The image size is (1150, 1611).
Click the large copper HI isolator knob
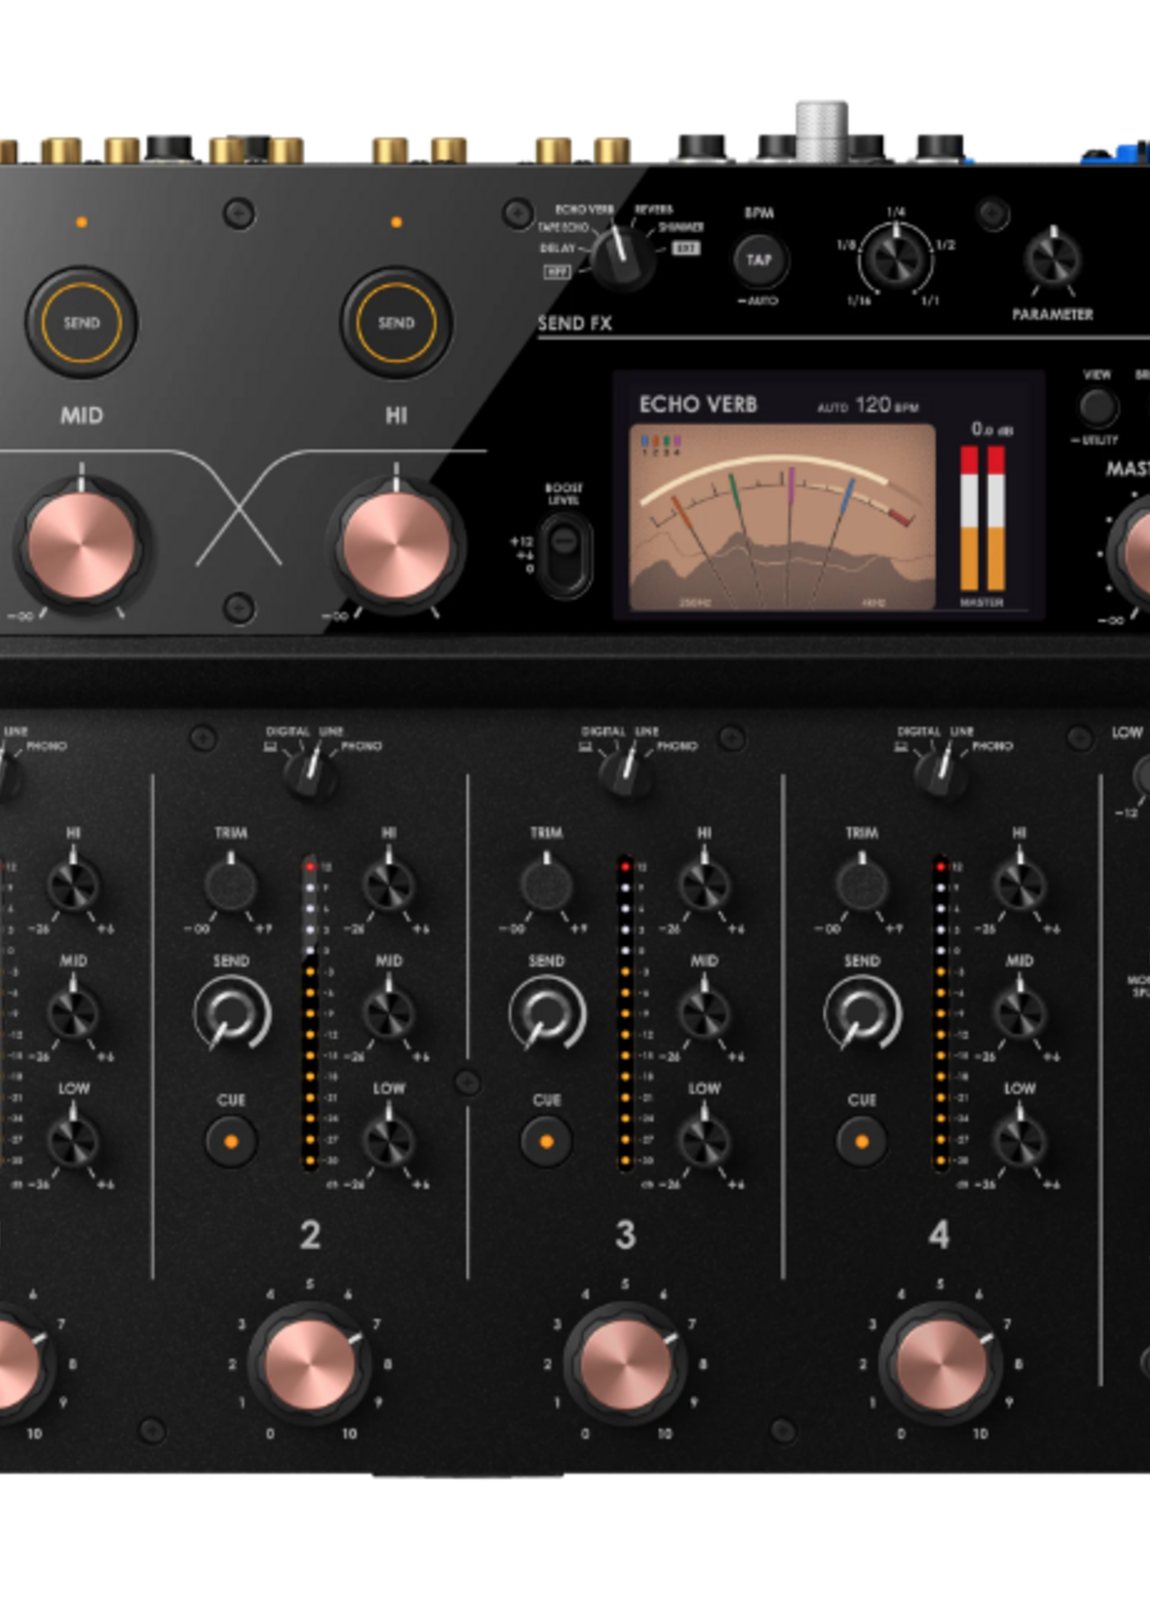[395, 545]
